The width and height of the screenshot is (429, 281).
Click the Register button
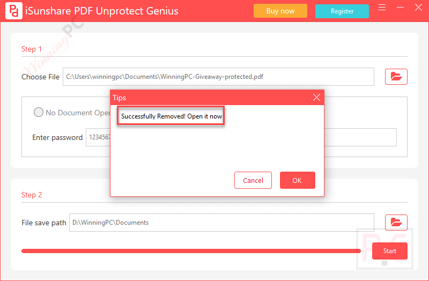(342, 11)
